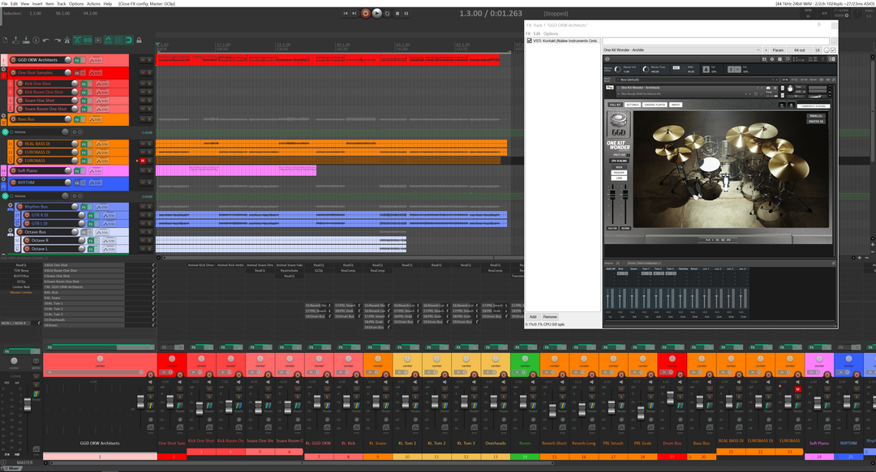876x472 pixels.
Task: Open the One Kit Wonder preset dropdown
Action: (x=758, y=49)
